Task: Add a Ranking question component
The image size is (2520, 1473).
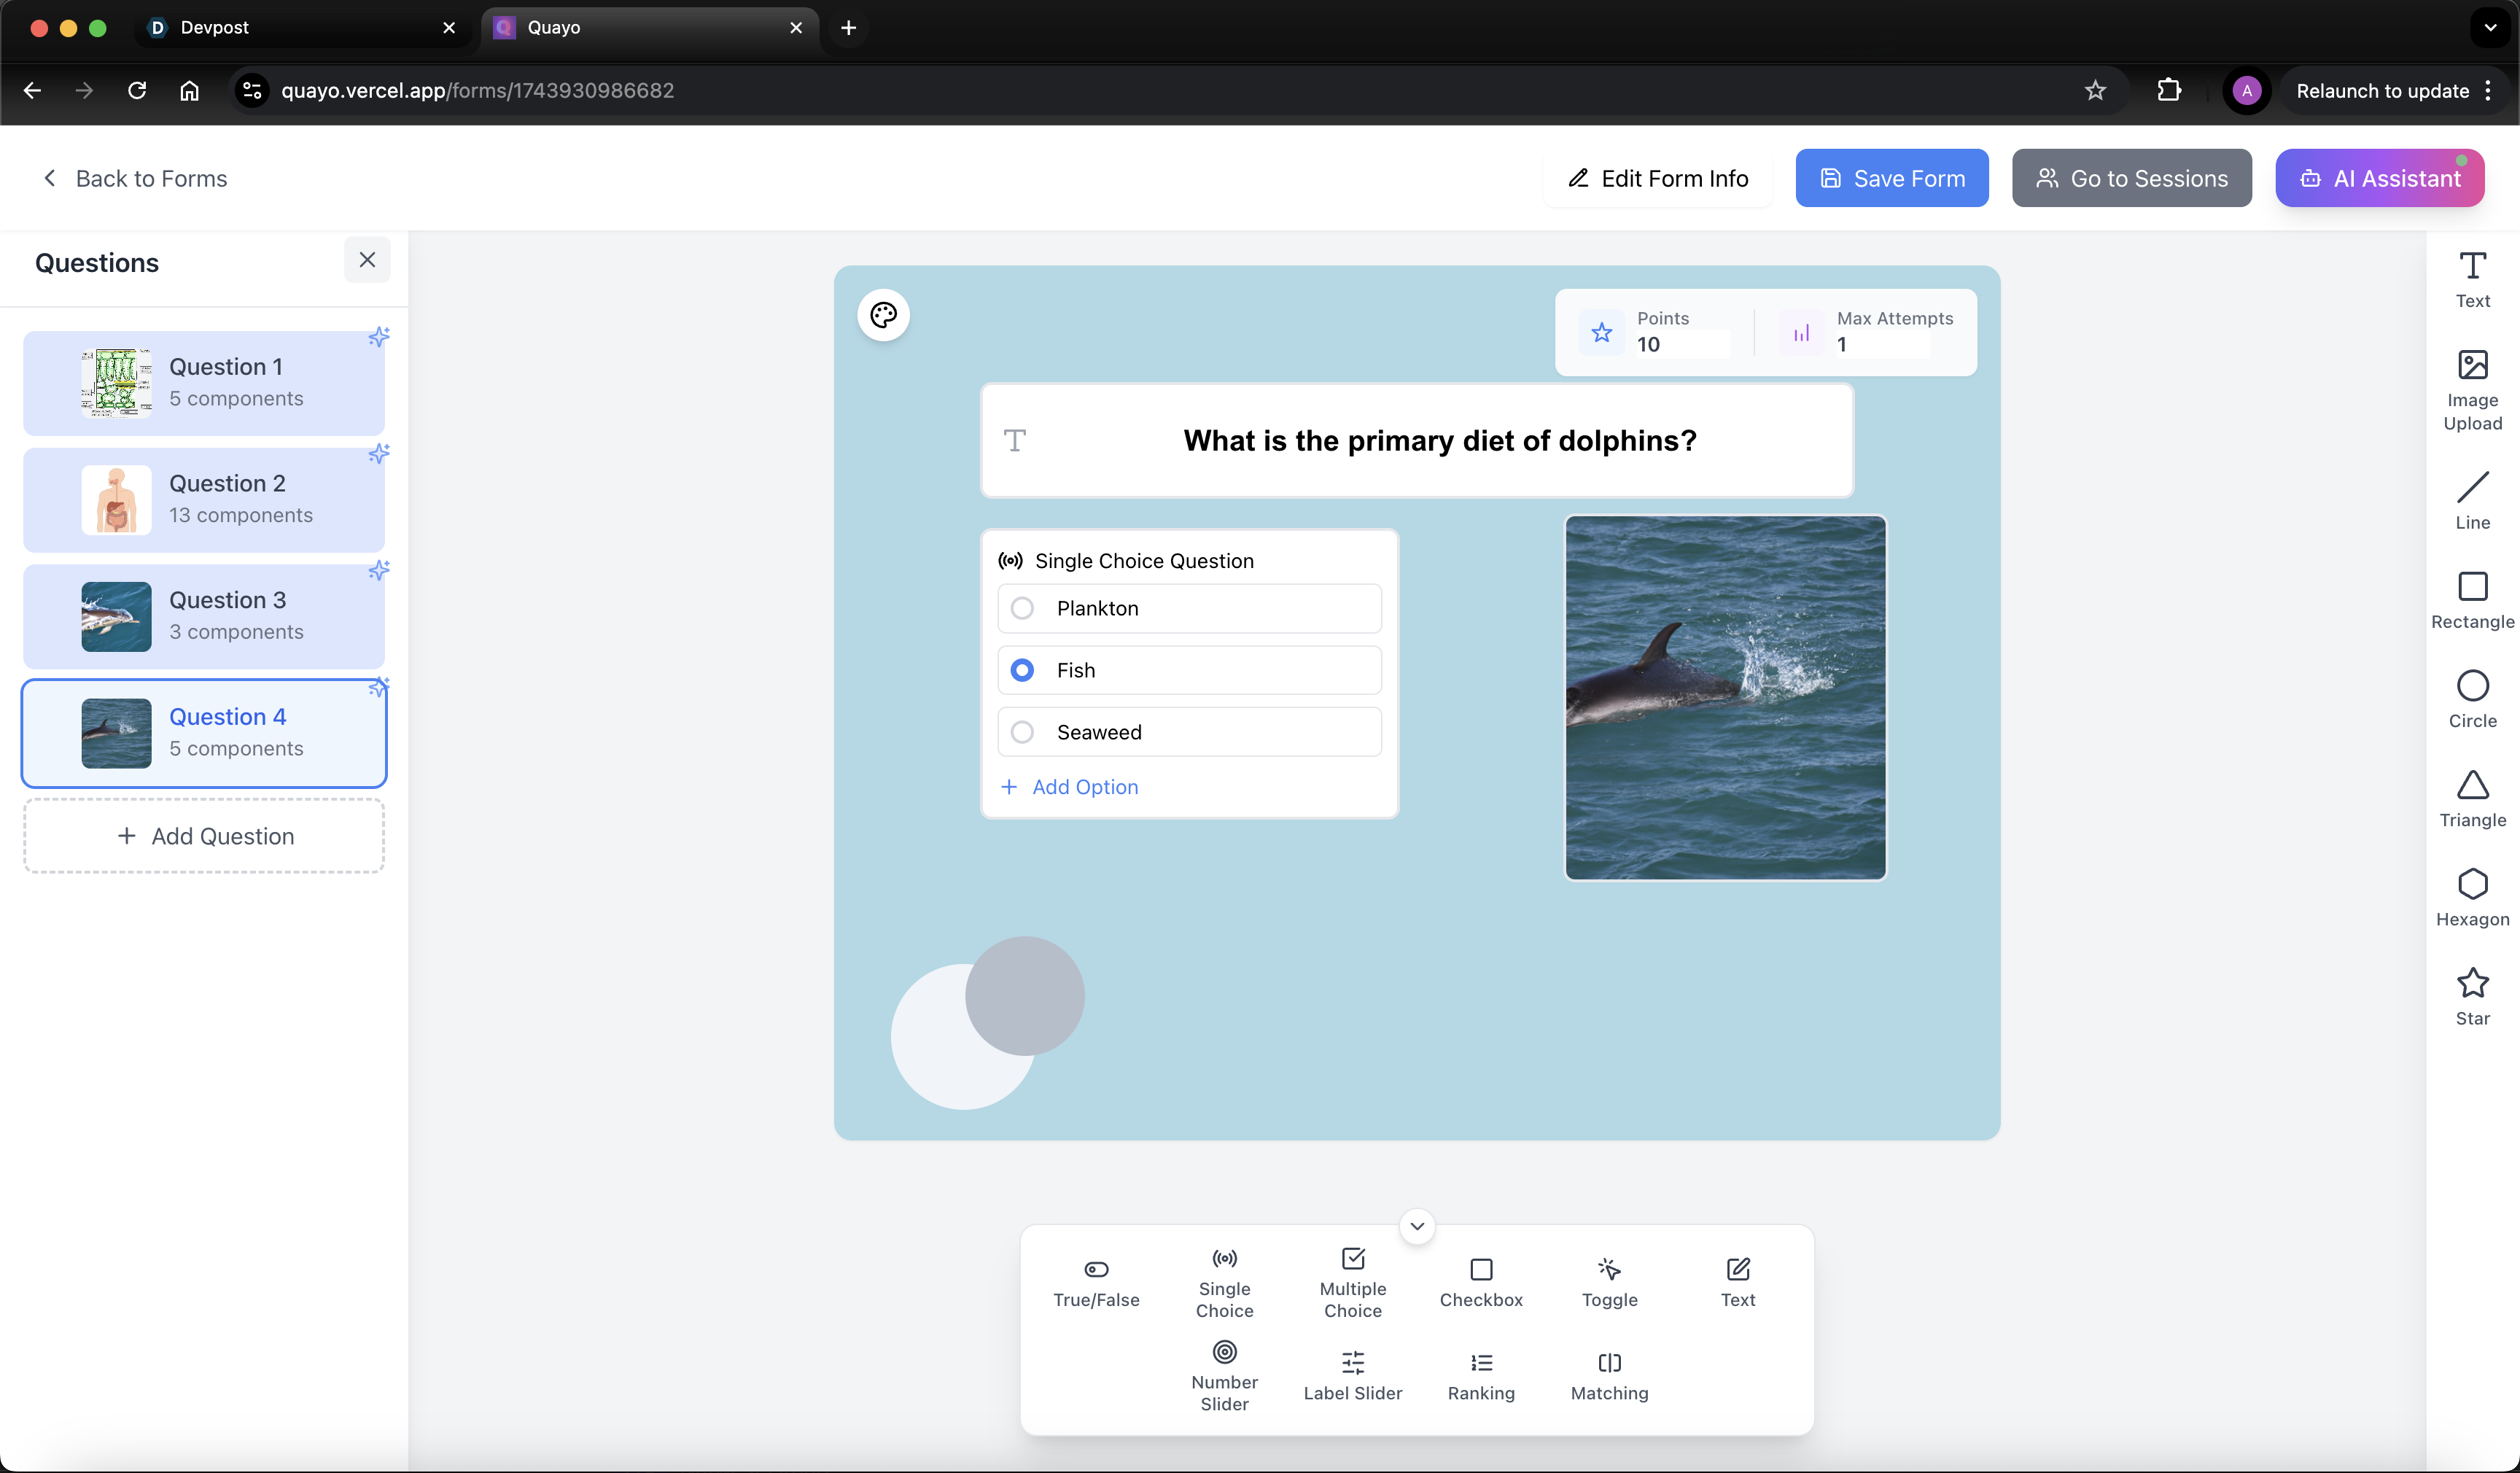Action: (x=1481, y=1376)
